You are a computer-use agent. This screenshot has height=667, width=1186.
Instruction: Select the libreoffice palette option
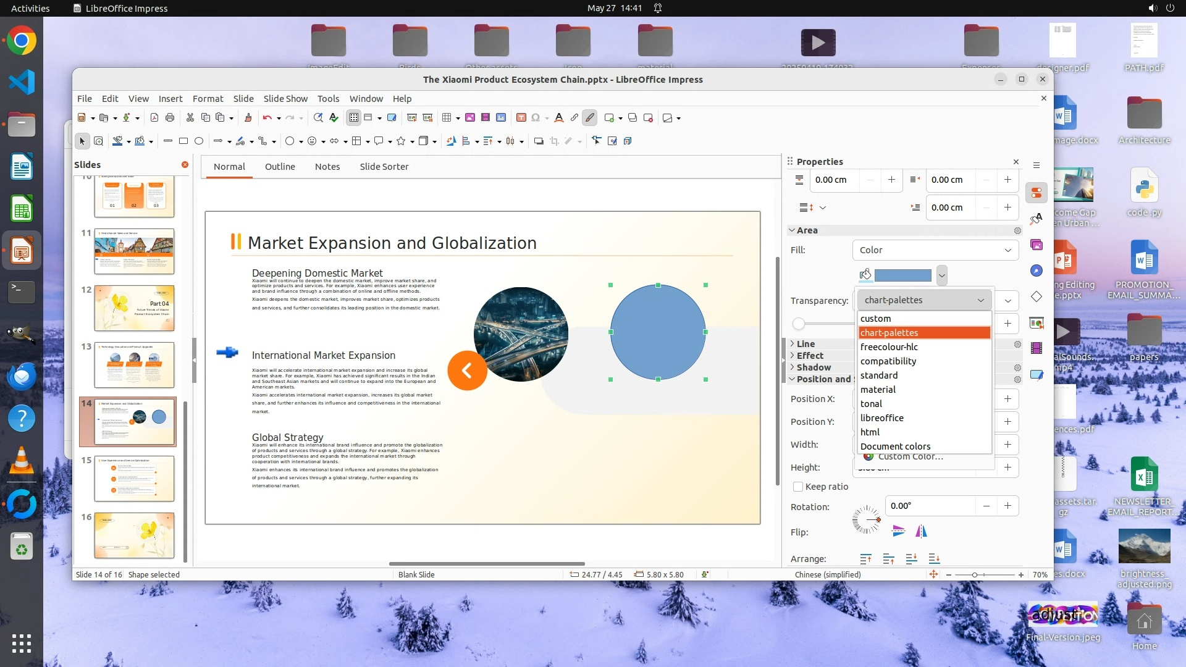(x=881, y=418)
